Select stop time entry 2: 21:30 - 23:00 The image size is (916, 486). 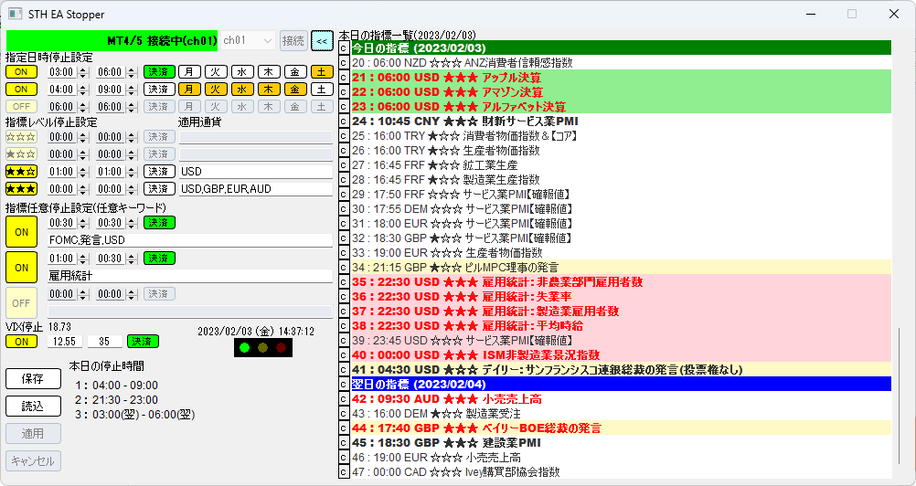116,399
